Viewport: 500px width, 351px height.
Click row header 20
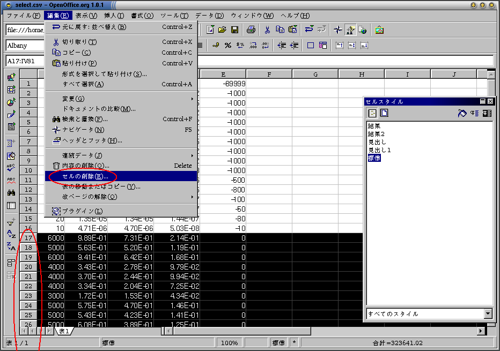[28, 267]
